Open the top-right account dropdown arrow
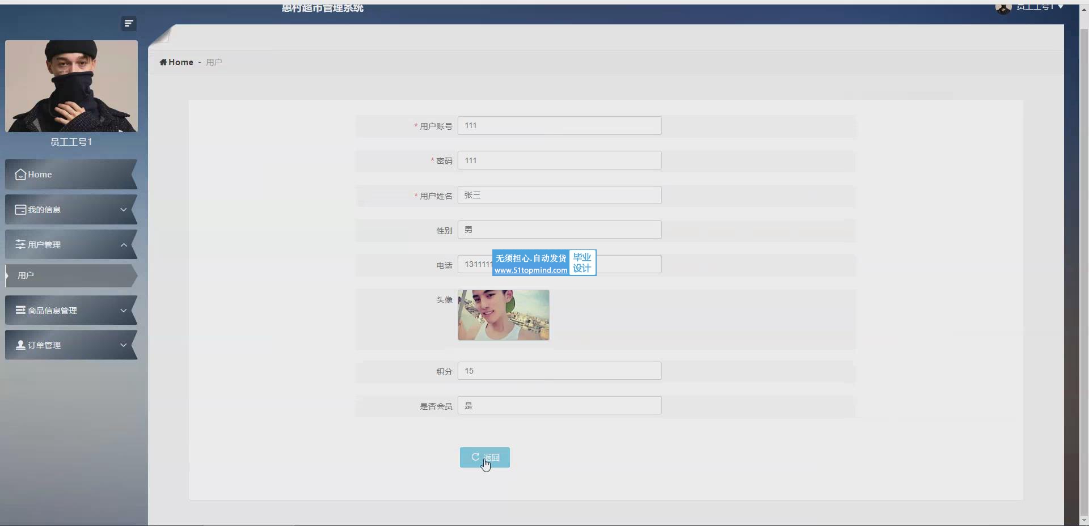1089x526 pixels. click(x=1061, y=7)
